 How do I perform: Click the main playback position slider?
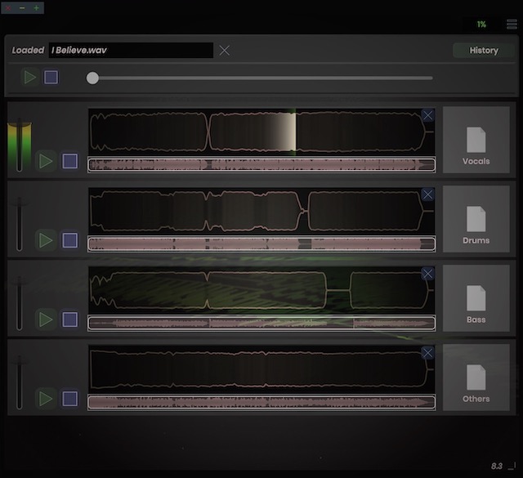pos(261,78)
